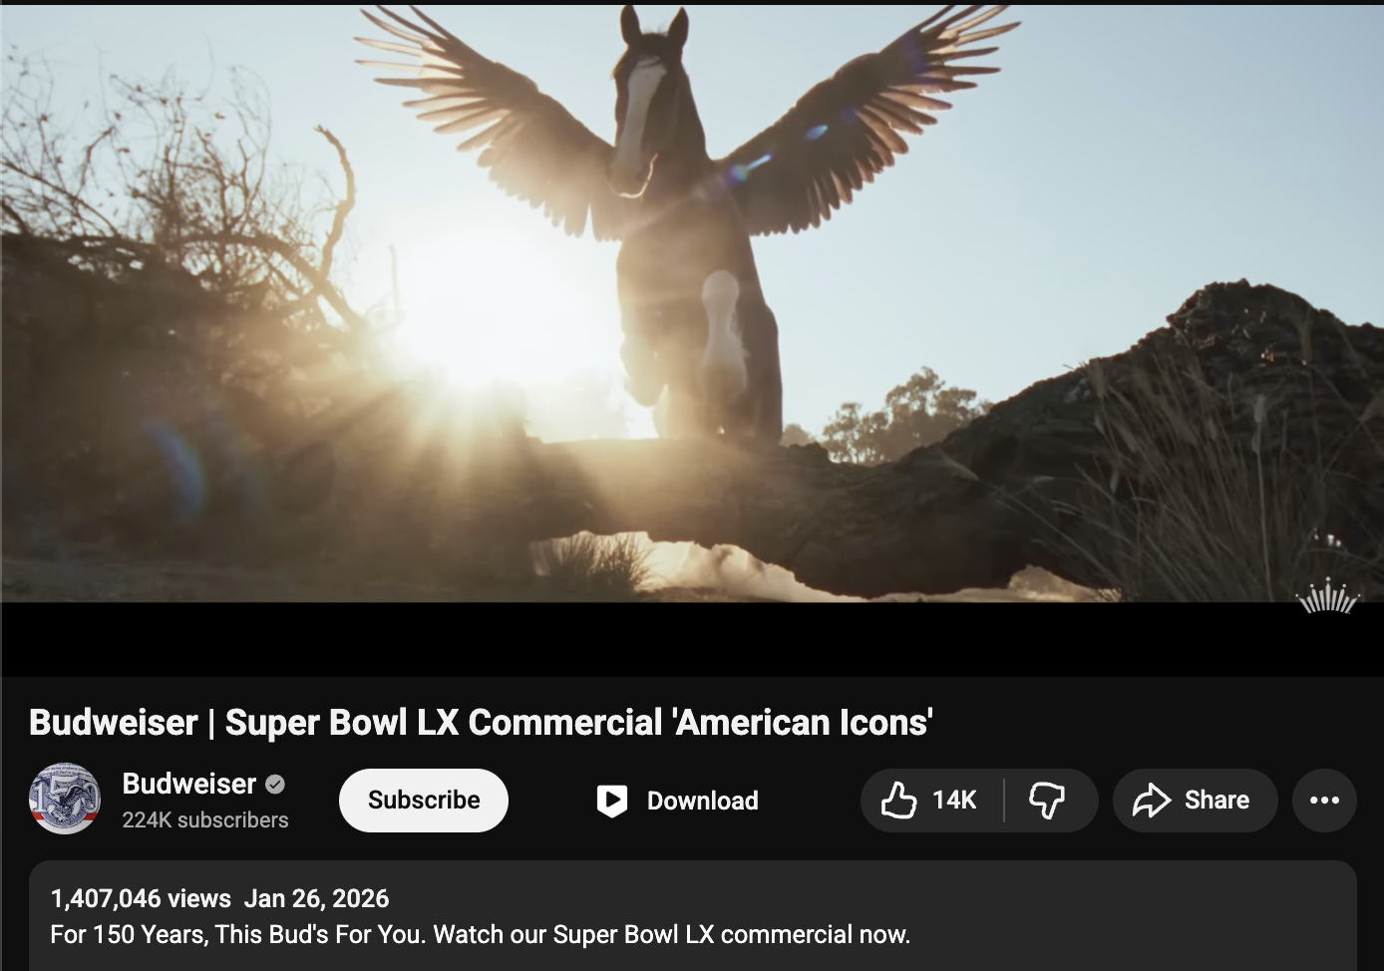Click the crown watermark in the video corner
Image resolution: width=1384 pixels, height=971 pixels.
click(1327, 596)
